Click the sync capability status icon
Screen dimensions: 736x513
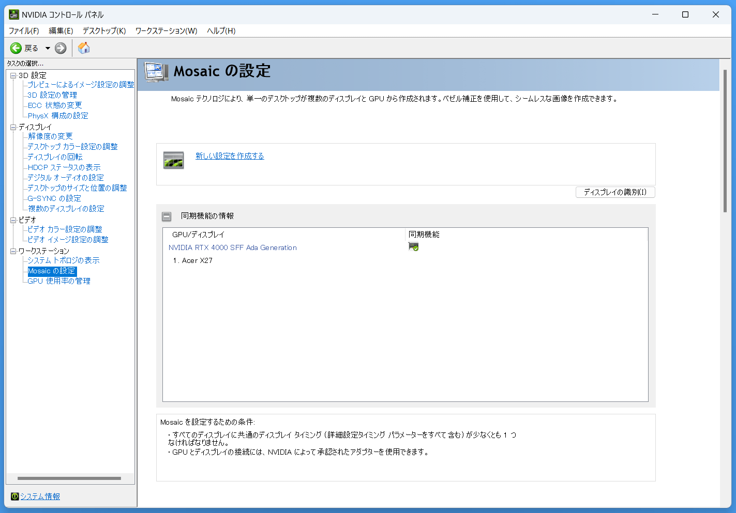click(413, 246)
